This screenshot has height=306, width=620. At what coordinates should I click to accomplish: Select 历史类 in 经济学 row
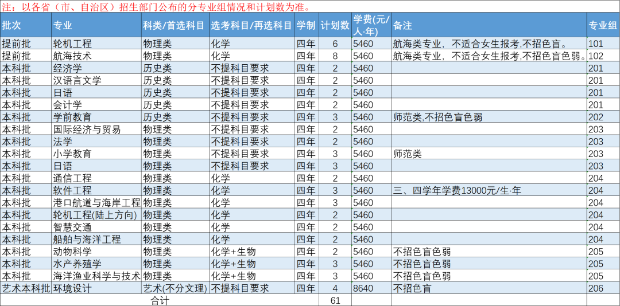pos(175,68)
